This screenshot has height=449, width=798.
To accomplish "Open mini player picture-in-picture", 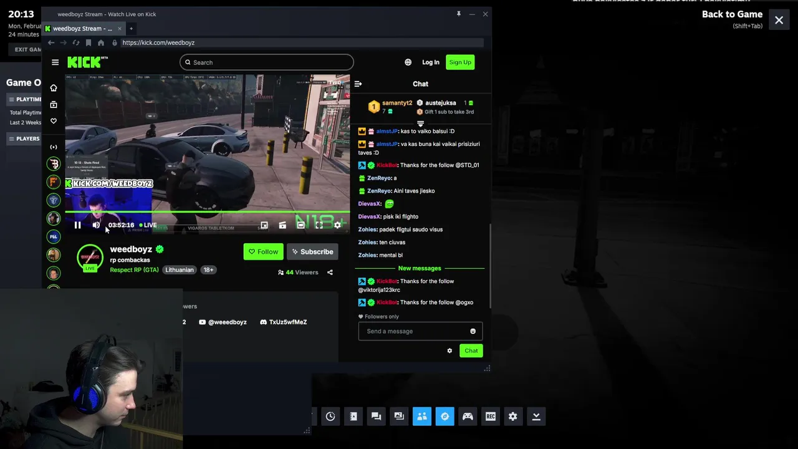I will (264, 225).
